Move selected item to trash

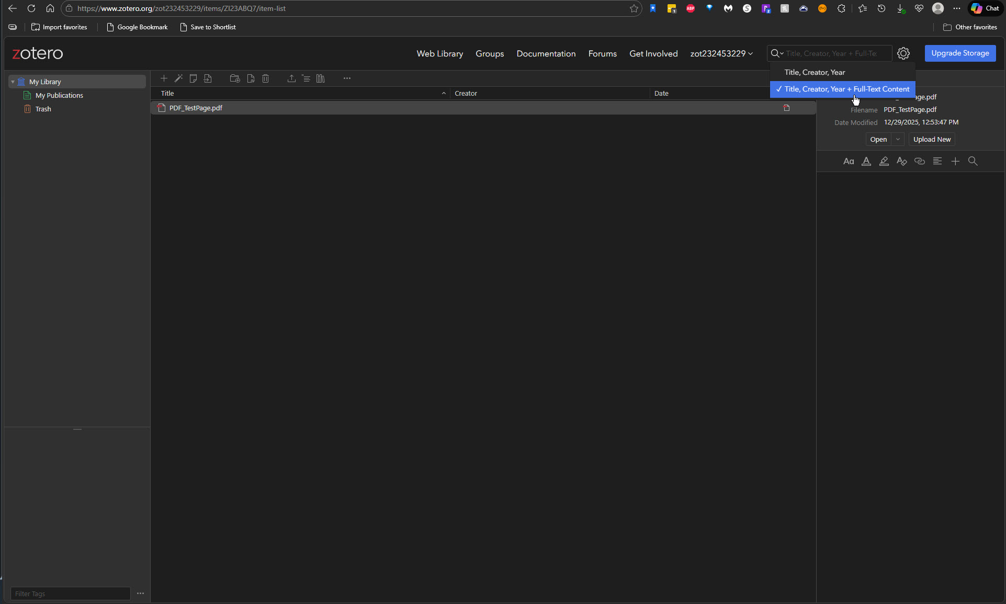click(266, 78)
